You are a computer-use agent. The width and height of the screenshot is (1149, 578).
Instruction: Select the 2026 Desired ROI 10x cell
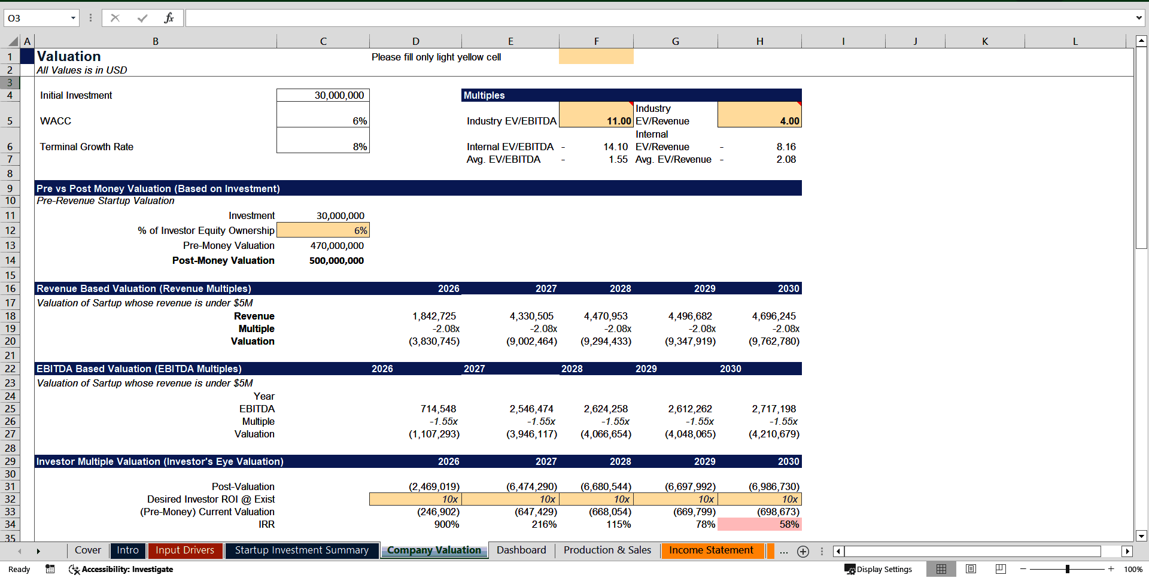415,499
